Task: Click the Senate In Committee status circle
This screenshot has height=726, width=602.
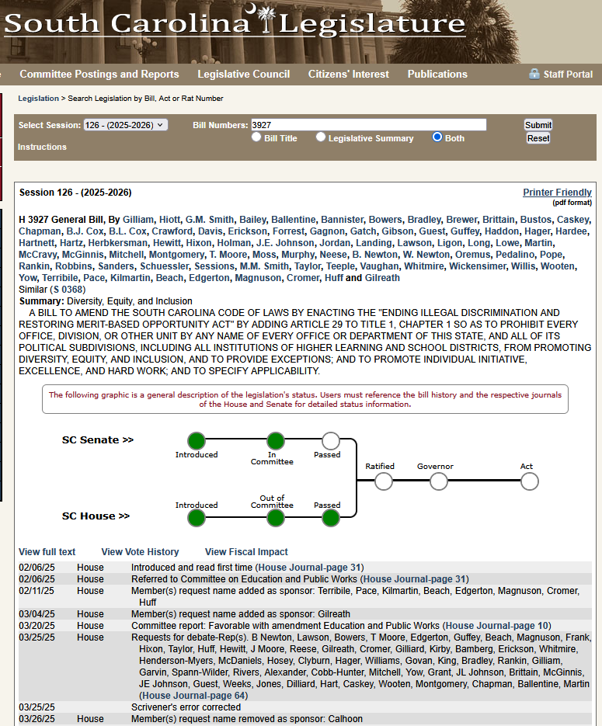Action: coord(276,441)
